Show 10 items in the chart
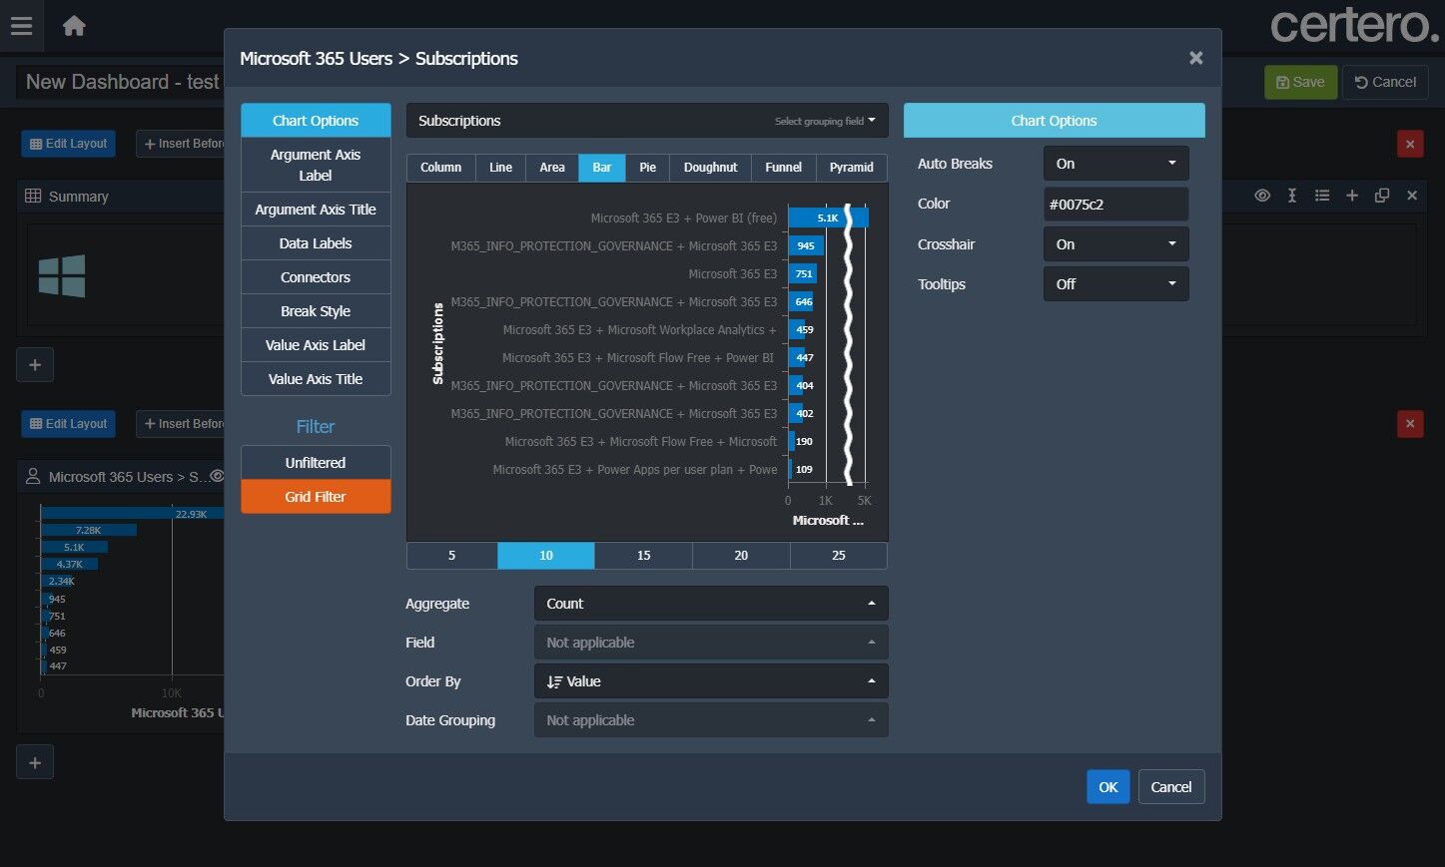1445x867 pixels. coord(546,556)
